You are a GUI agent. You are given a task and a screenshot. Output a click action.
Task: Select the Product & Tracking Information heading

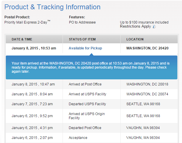point(52,7)
